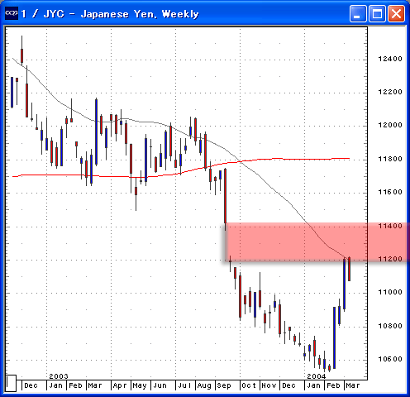The height and width of the screenshot is (397, 410).
Task: Click the Sep month label on time axis
Action: 224,385
